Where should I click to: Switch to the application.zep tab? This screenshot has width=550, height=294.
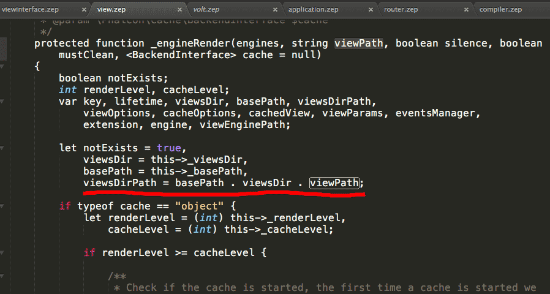313,10
